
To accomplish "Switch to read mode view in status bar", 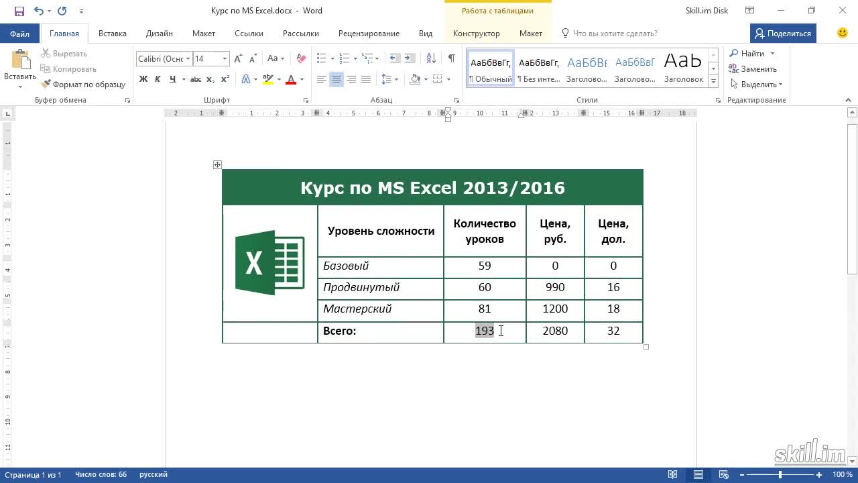I will pyautogui.click(x=673, y=475).
